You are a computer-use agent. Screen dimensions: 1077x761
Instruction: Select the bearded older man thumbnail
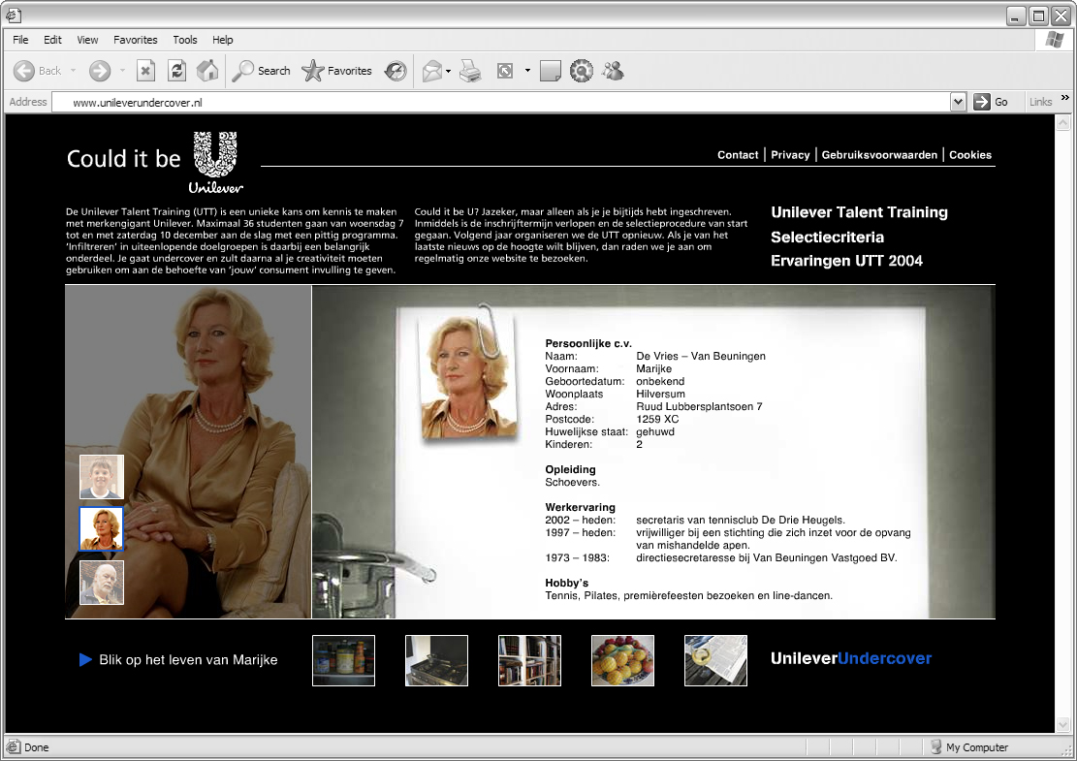point(102,583)
